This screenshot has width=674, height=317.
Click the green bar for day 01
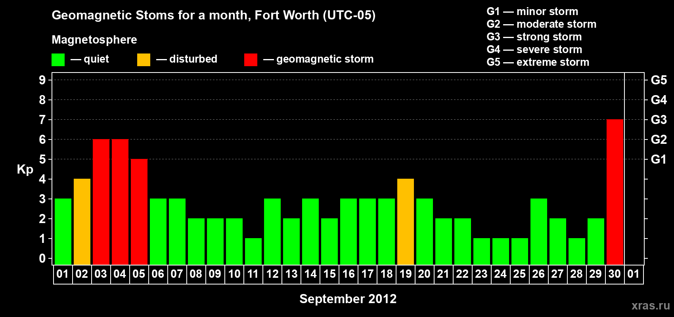tap(63, 231)
